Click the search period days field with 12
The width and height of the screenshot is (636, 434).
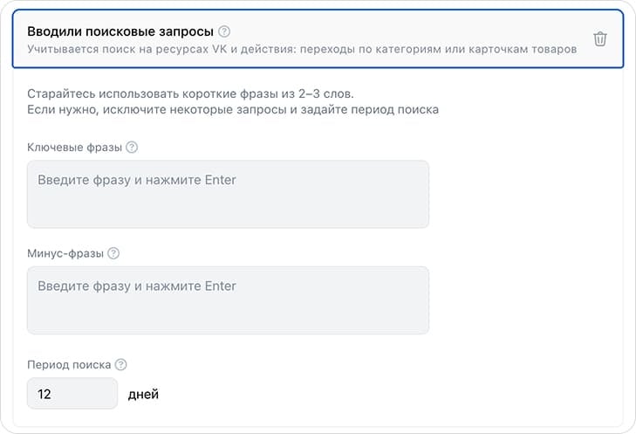tap(72, 394)
